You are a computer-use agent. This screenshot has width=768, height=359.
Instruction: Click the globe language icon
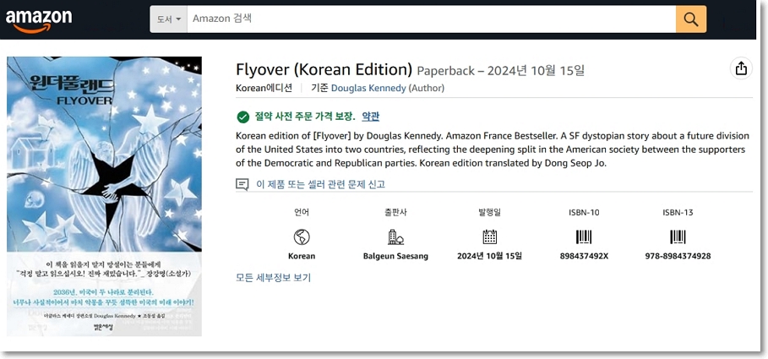302,237
